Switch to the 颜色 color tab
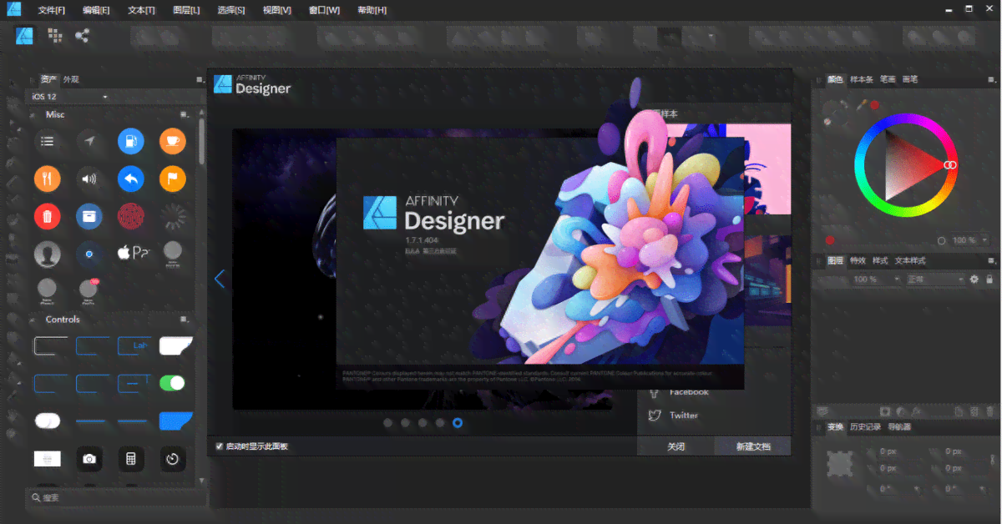 [835, 79]
